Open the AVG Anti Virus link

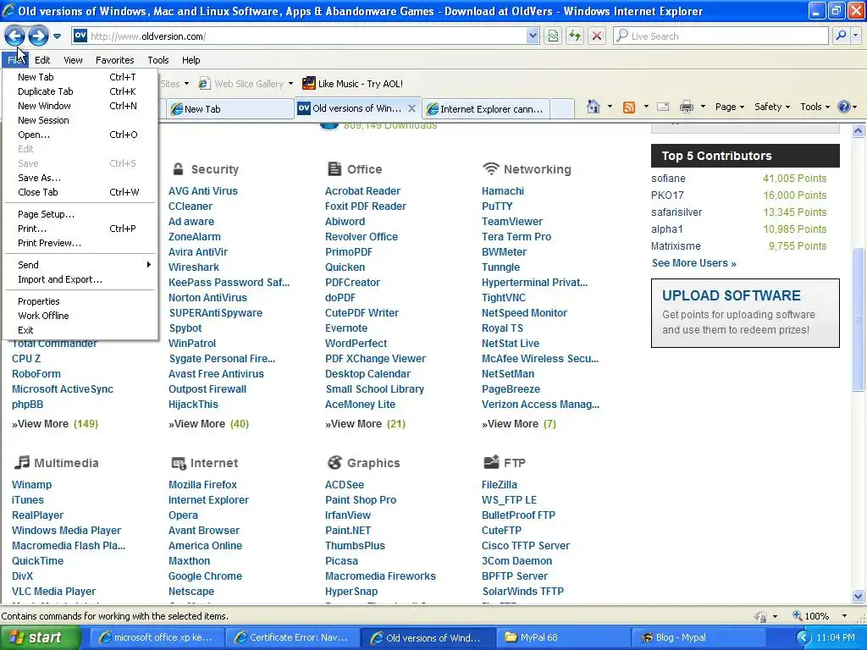click(x=203, y=191)
